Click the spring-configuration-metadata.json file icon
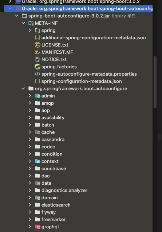The width and height of the screenshot is (162, 232). pyautogui.click(x=37, y=81)
